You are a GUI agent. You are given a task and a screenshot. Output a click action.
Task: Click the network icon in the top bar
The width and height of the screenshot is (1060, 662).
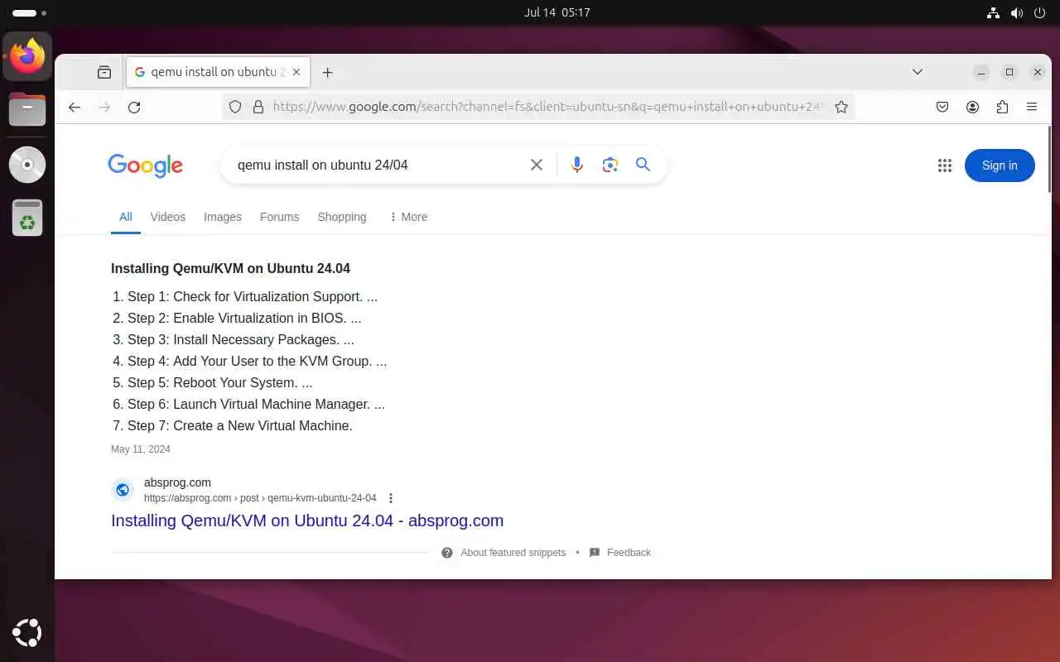pos(994,12)
